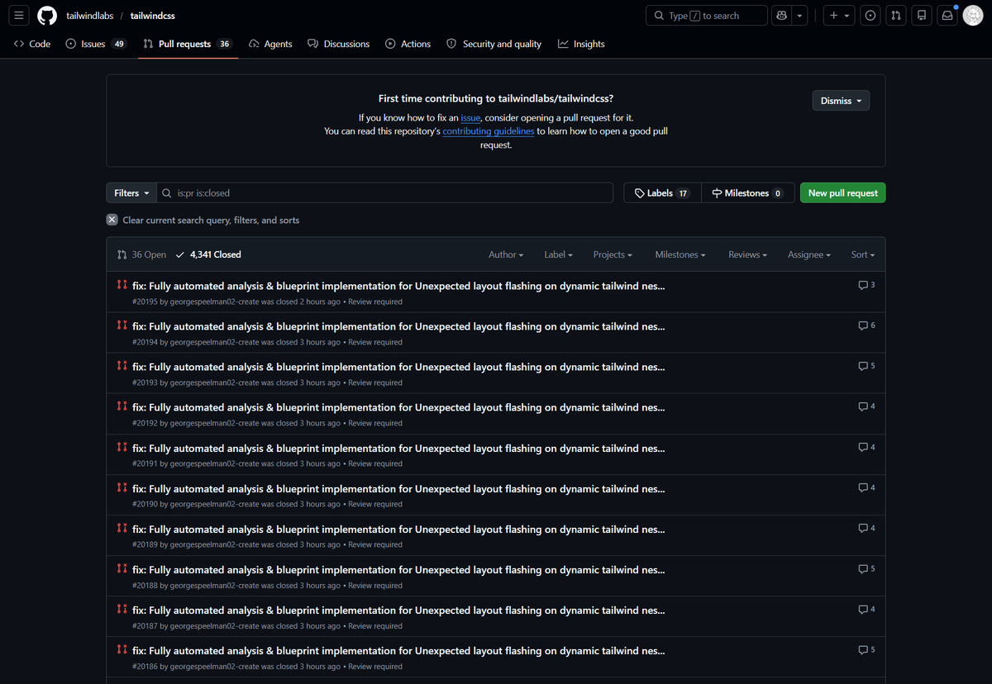Open title of pull request #20193

398,366
